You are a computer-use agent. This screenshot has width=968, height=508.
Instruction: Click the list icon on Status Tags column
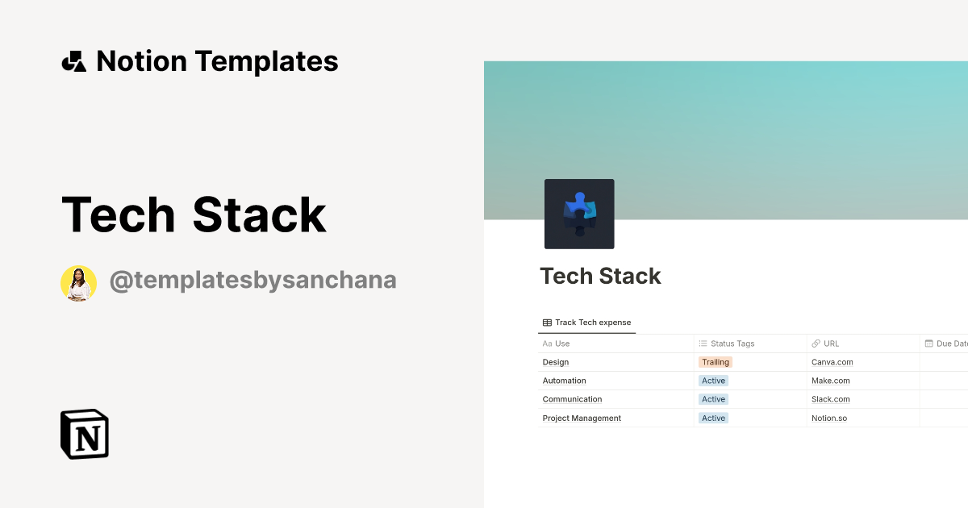(703, 343)
